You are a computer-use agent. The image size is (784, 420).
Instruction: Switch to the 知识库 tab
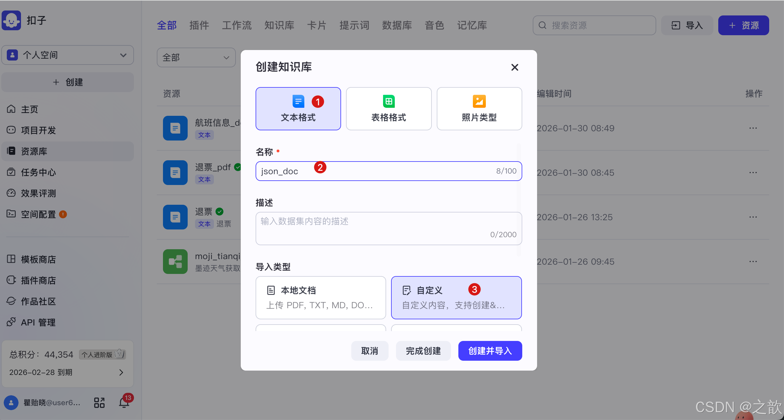pyautogui.click(x=279, y=25)
